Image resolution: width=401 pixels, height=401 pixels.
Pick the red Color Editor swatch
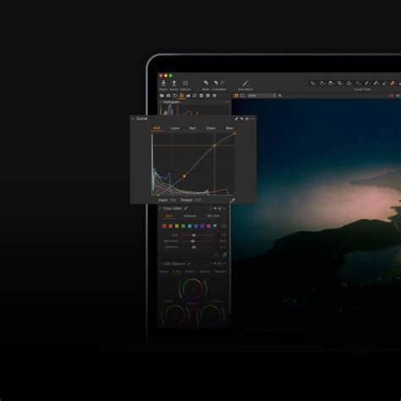click(x=164, y=226)
